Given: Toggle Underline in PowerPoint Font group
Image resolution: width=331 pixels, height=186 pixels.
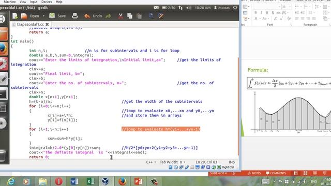Looking at the screenshot, I should [267, 12].
